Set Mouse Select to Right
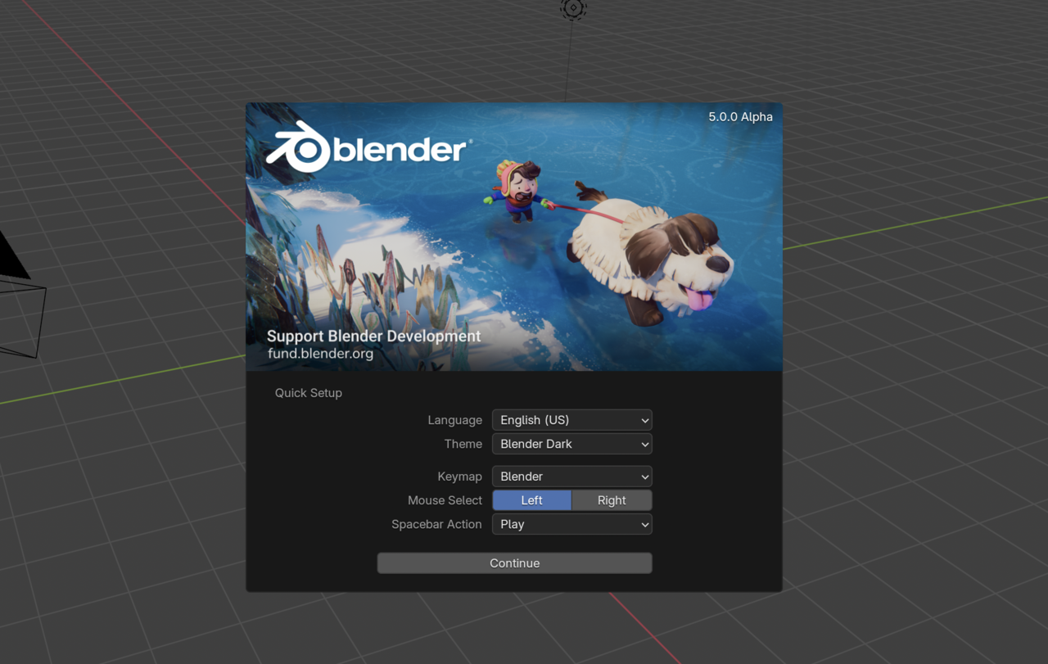Image resolution: width=1048 pixels, height=664 pixels. tap(612, 500)
